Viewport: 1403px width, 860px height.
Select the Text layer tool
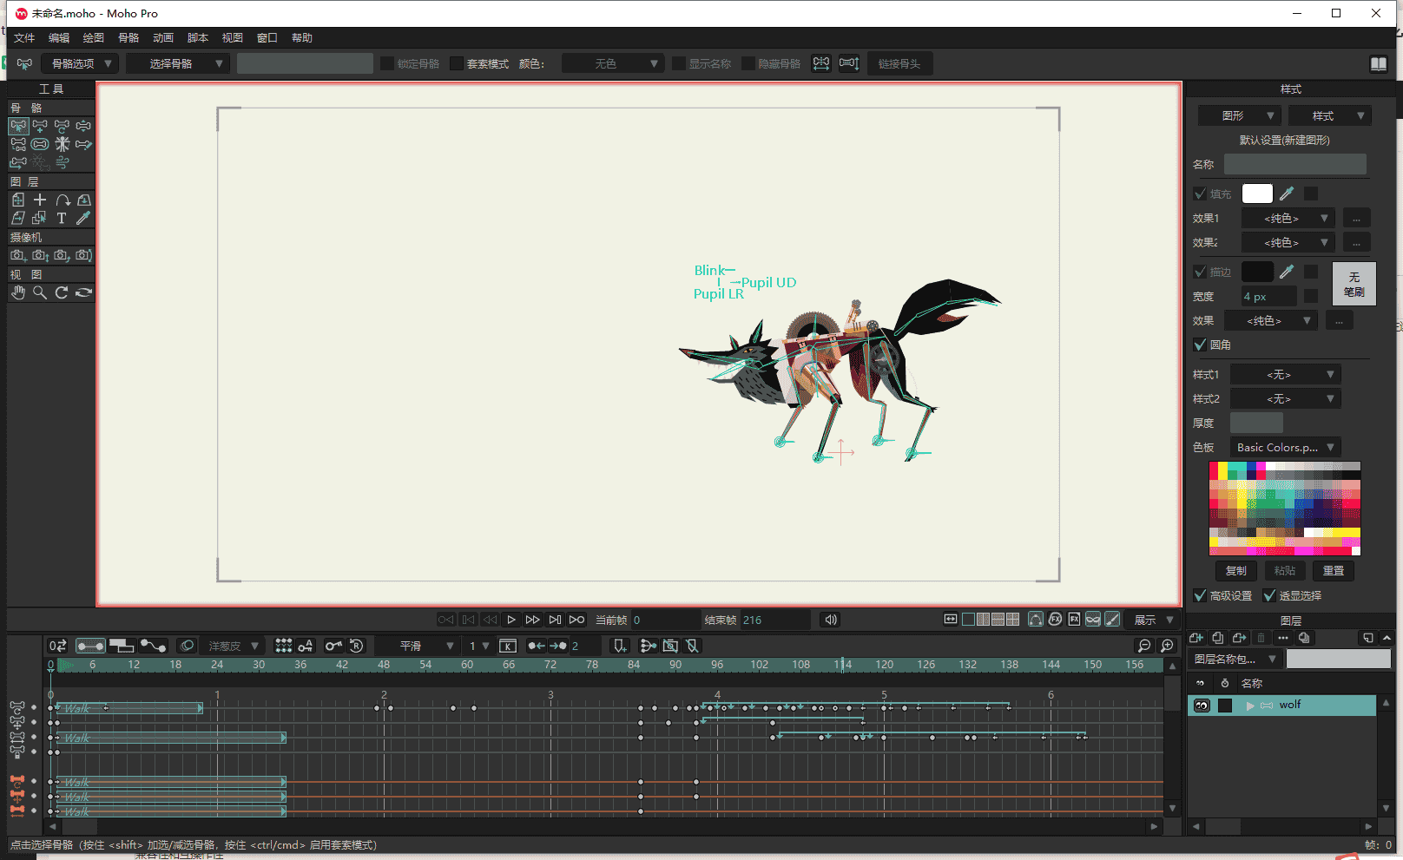click(61, 219)
